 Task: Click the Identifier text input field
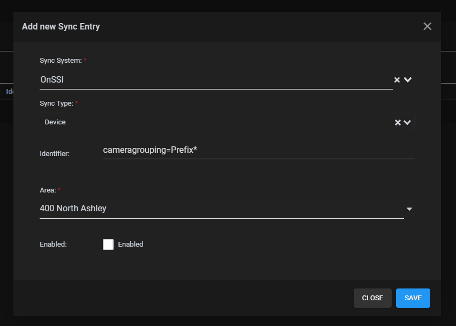click(x=258, y=151)
